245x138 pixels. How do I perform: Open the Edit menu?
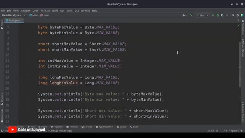(9, 11)
